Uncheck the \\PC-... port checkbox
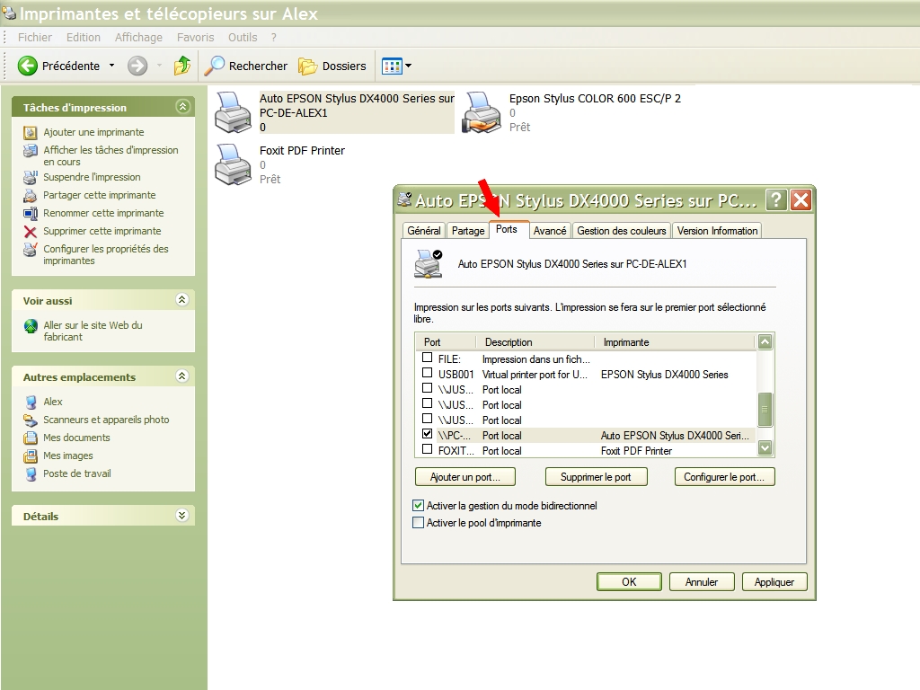The image size is (920, 690). 427,434
